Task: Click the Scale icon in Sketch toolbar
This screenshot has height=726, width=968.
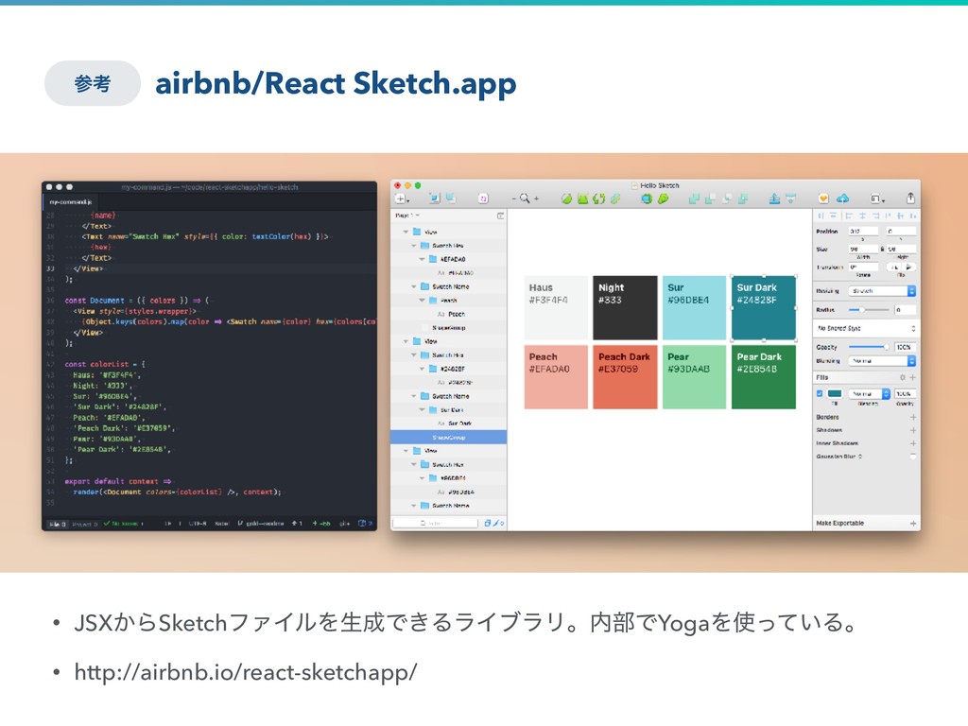Action: tap(663, 199)
